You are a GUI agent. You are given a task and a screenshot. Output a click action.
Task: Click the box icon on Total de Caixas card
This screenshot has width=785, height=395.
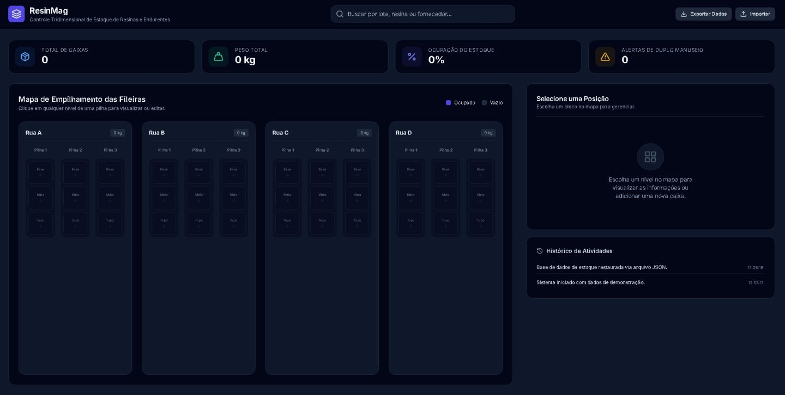pyautogui.click(x=25, y=57)
